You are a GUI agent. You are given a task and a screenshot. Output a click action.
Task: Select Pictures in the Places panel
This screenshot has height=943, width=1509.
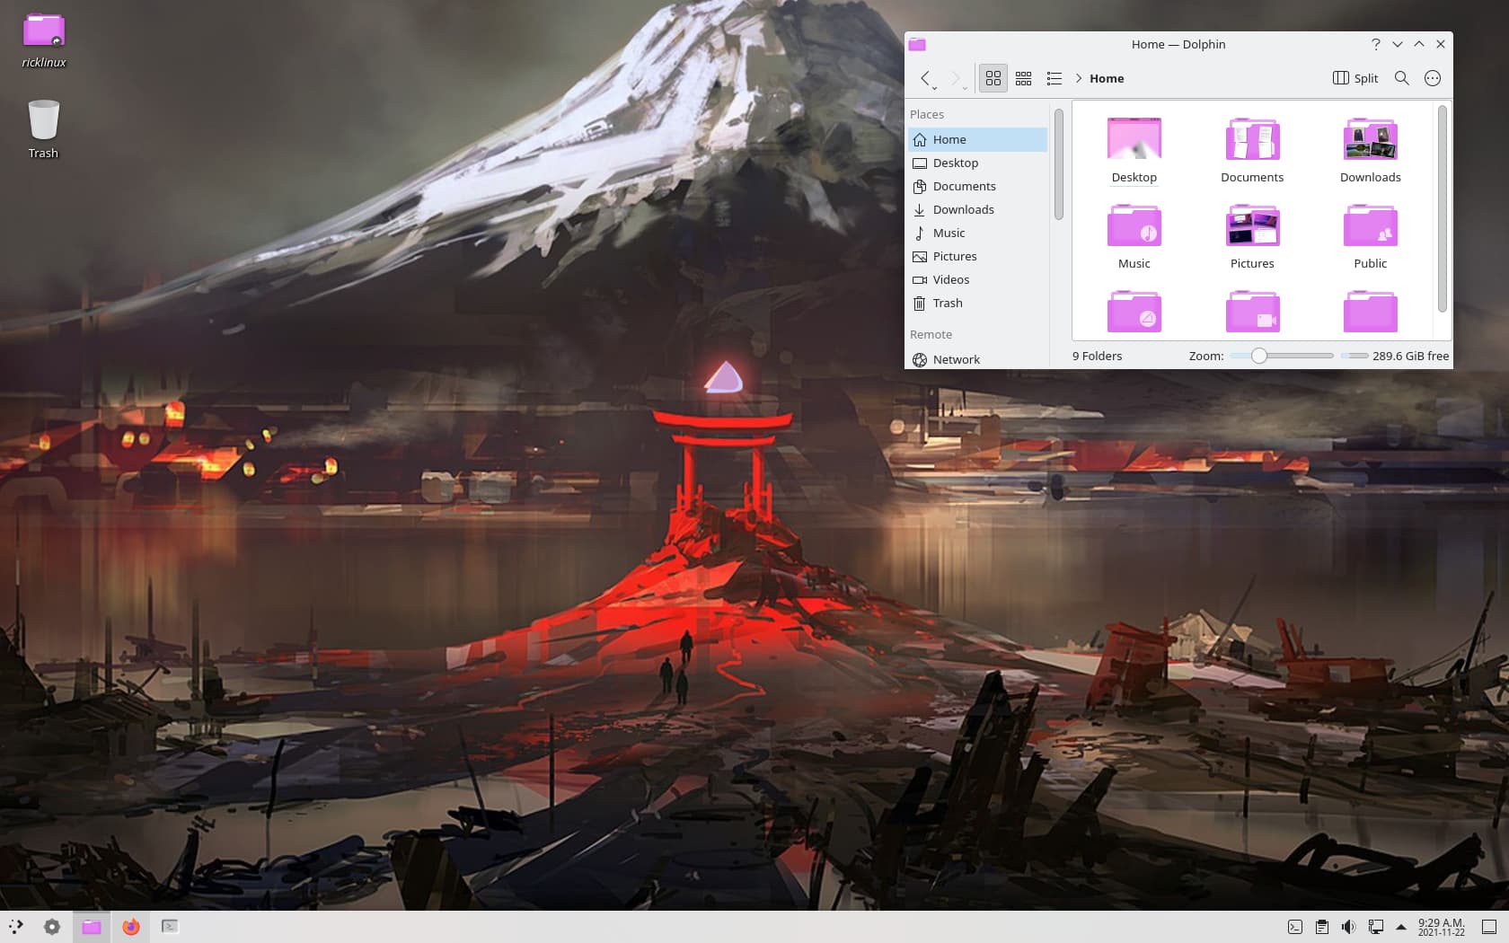coord(977,256)
